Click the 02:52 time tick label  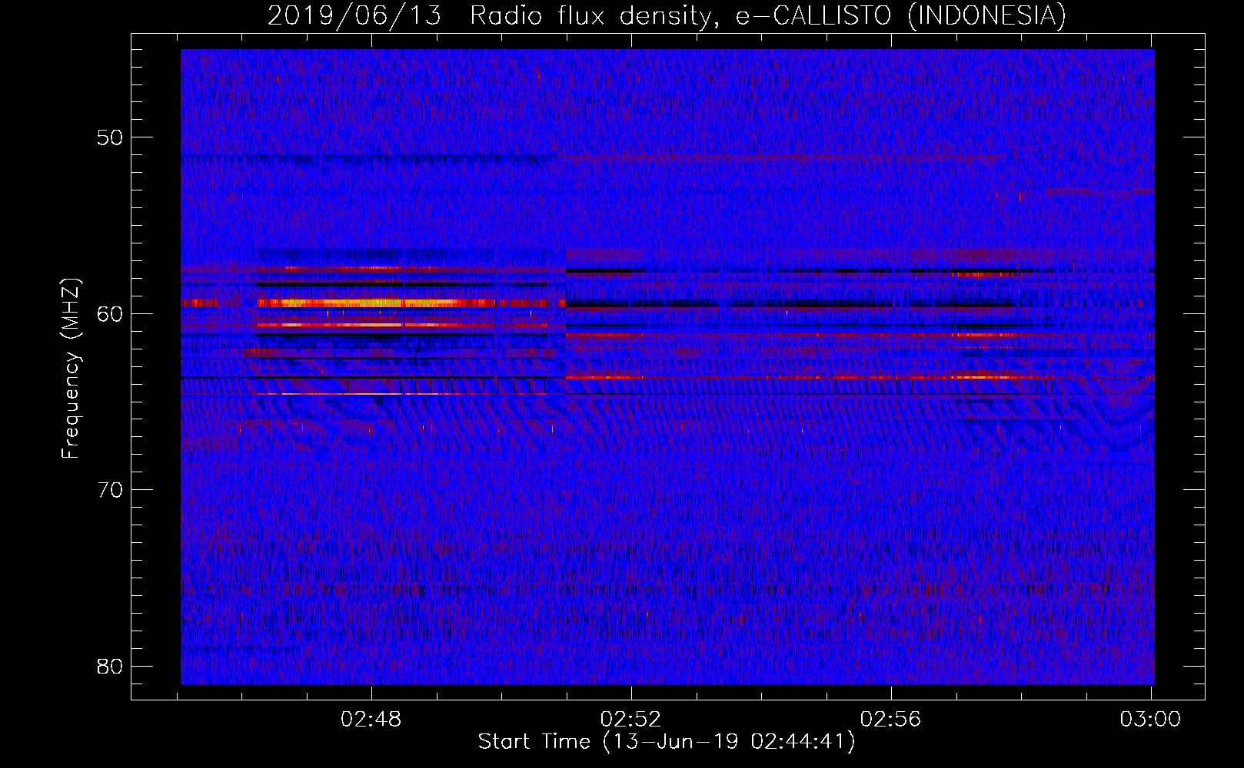[x=631, y=719]
